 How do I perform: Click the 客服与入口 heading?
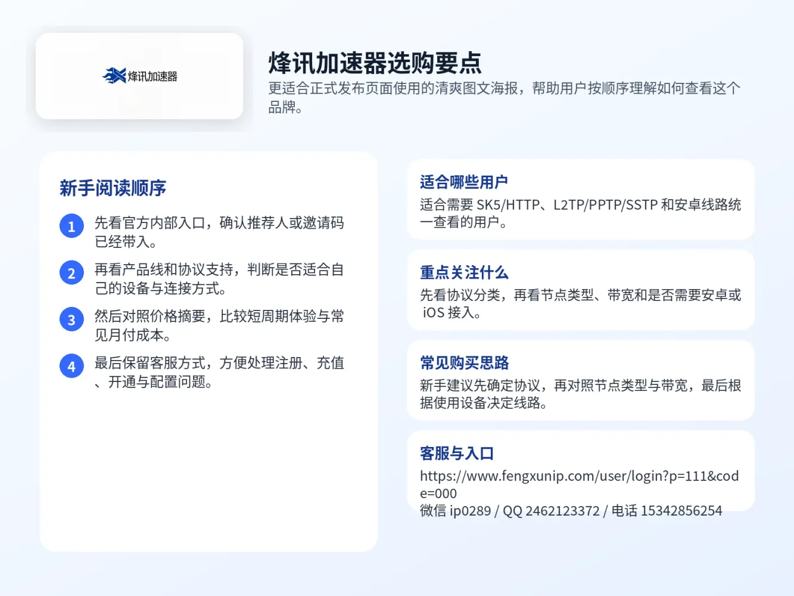(457, 454)
